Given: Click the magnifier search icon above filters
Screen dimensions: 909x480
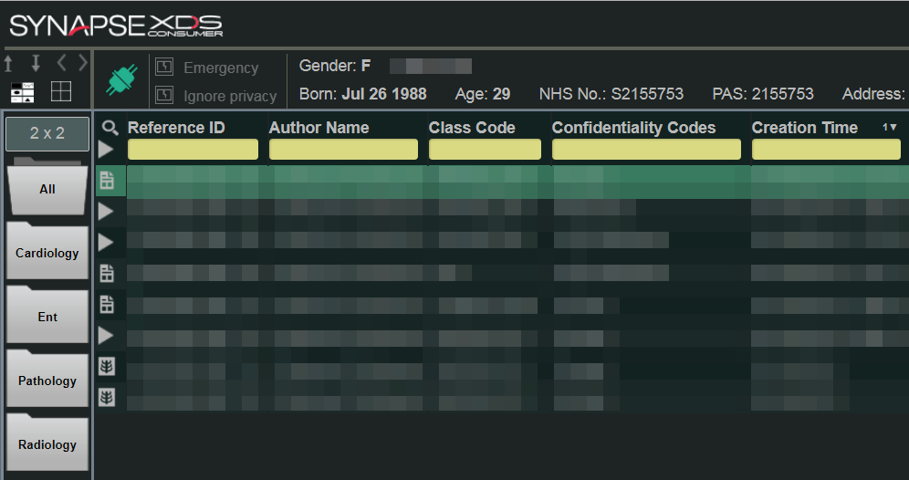Looking at the screenshot, I should (110, 128).
